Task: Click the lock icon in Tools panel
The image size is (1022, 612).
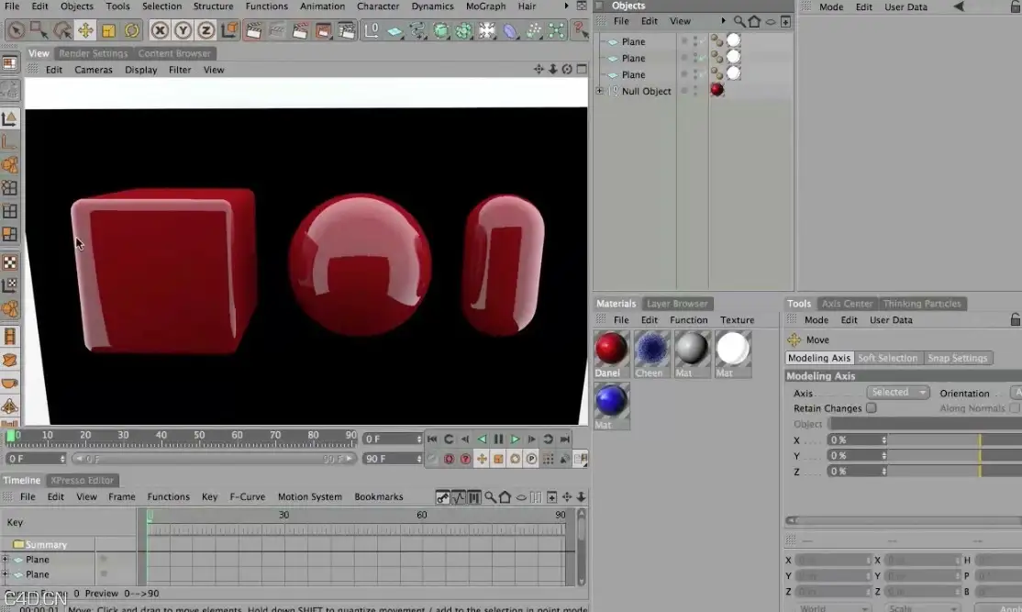Action: pyautogui.click(x=1015, y=319)
